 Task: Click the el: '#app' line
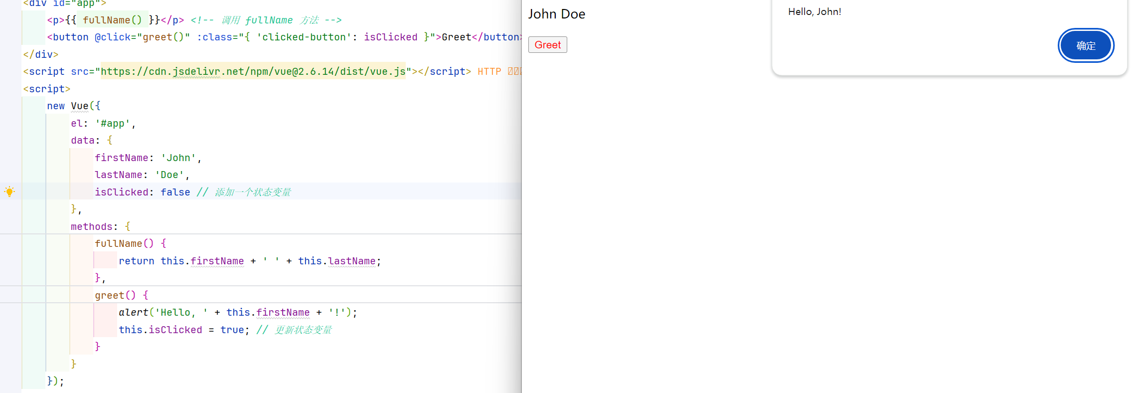[x=103, y=123]
